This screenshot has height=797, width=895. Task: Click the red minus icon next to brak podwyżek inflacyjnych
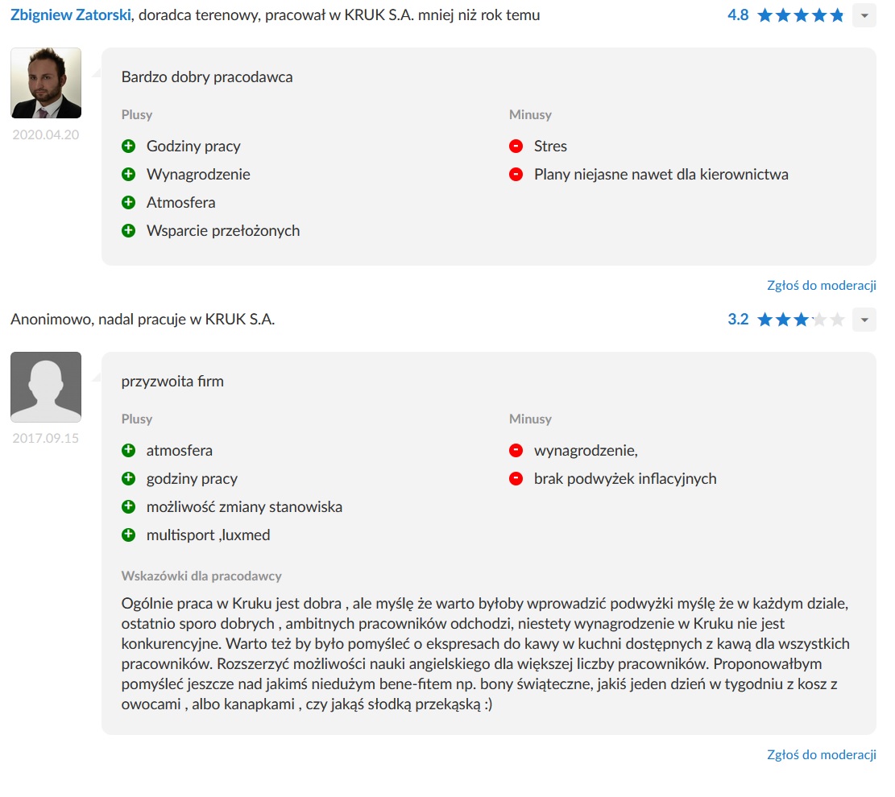[x=516, y=479]
